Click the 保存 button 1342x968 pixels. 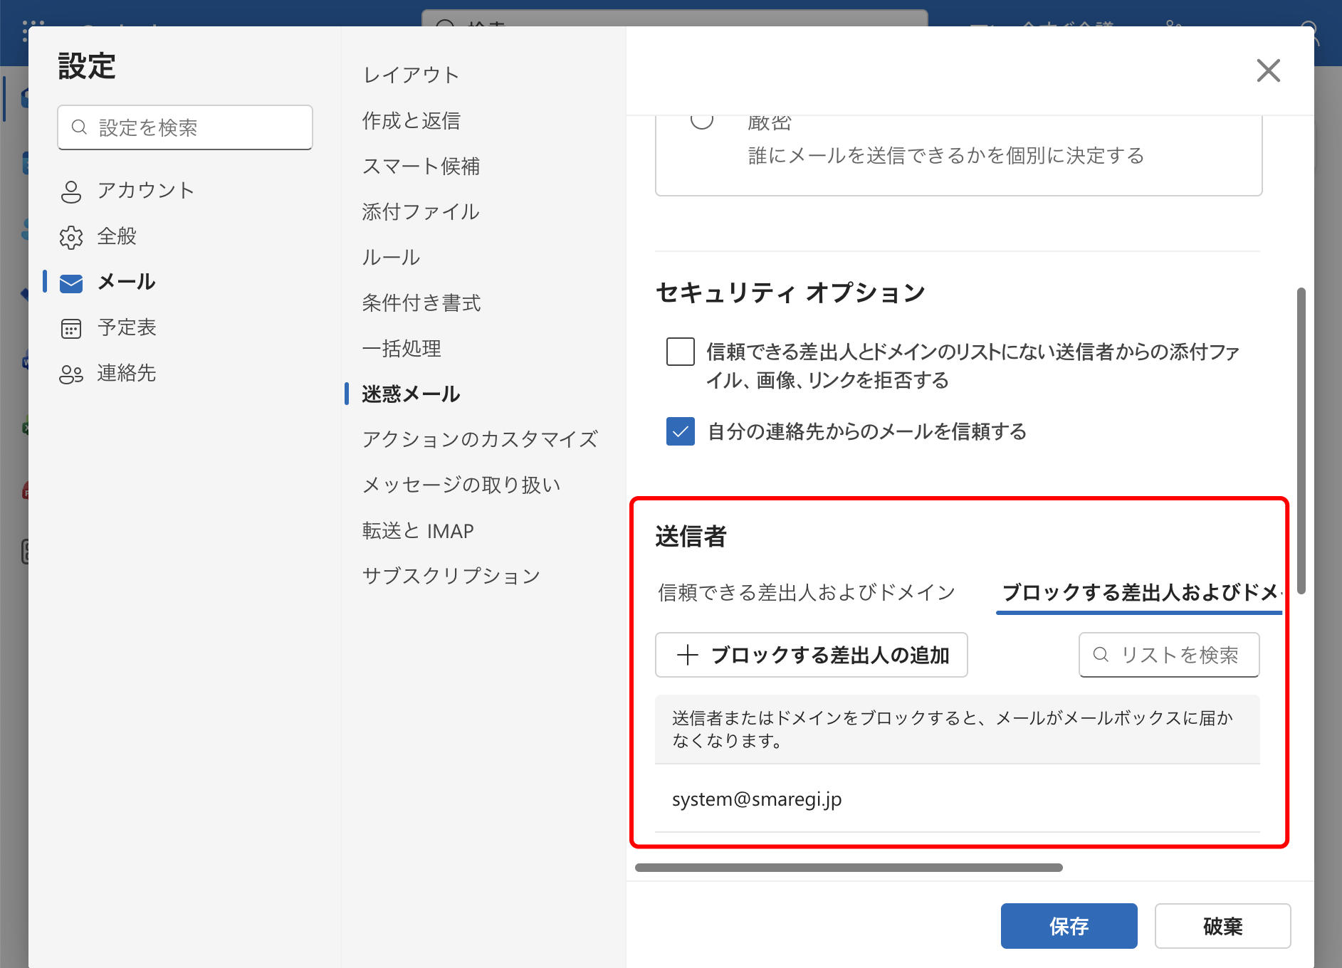point(1069,926)
